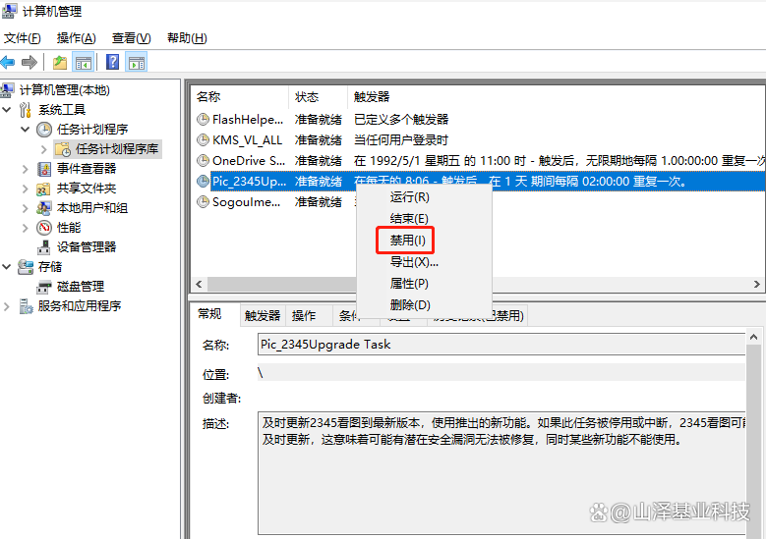
Task: Click the Forward arrow toolbar icon
Action: pyautogui.click(x=29, y=63)
